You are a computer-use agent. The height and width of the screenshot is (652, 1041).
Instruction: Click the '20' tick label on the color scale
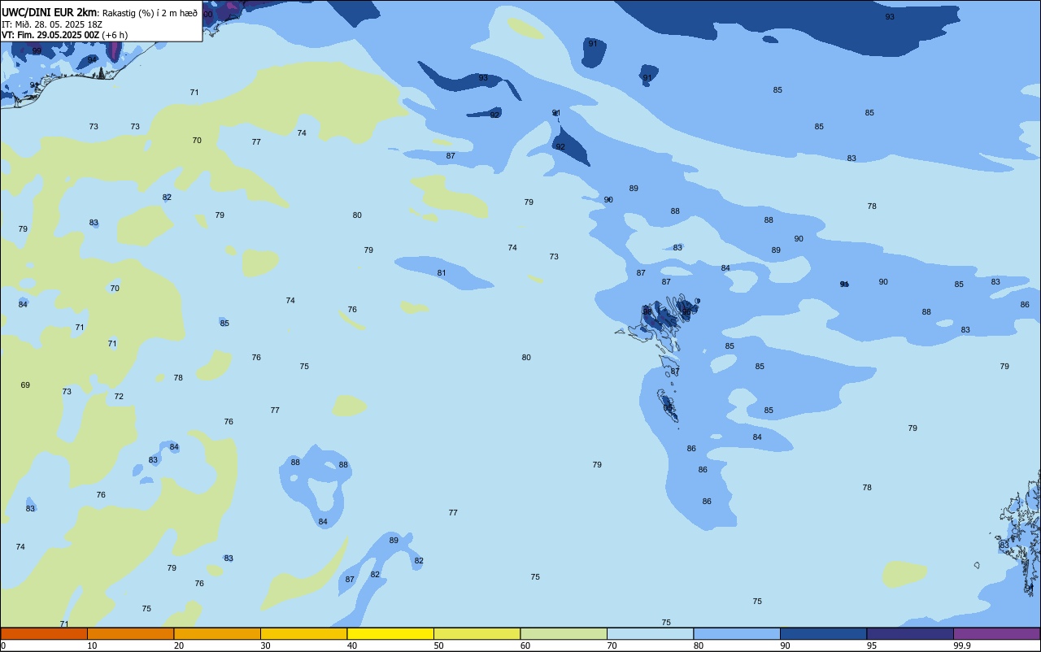[179, 645]
